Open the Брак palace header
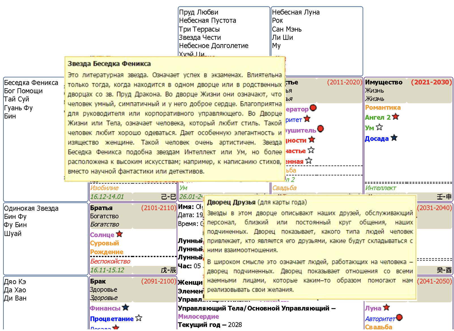The height and width of the screenshot is (331, 454). tap(98, 282)
